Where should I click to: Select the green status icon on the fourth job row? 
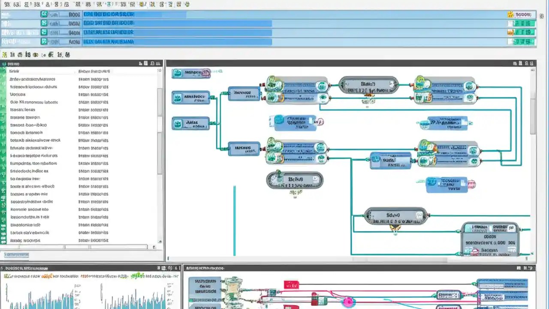[44, 41]
